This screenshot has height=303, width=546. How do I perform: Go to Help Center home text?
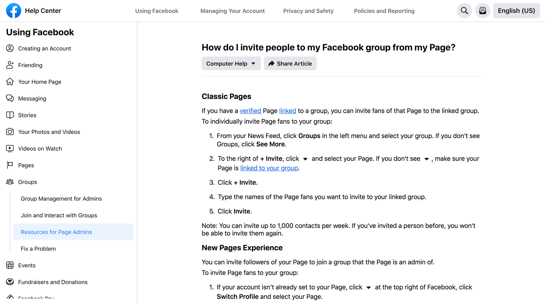pyautogui.click(x=43, y=11)
